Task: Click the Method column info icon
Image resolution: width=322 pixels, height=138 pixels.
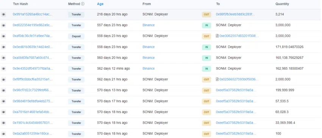Action: click(x=83, y=4)
